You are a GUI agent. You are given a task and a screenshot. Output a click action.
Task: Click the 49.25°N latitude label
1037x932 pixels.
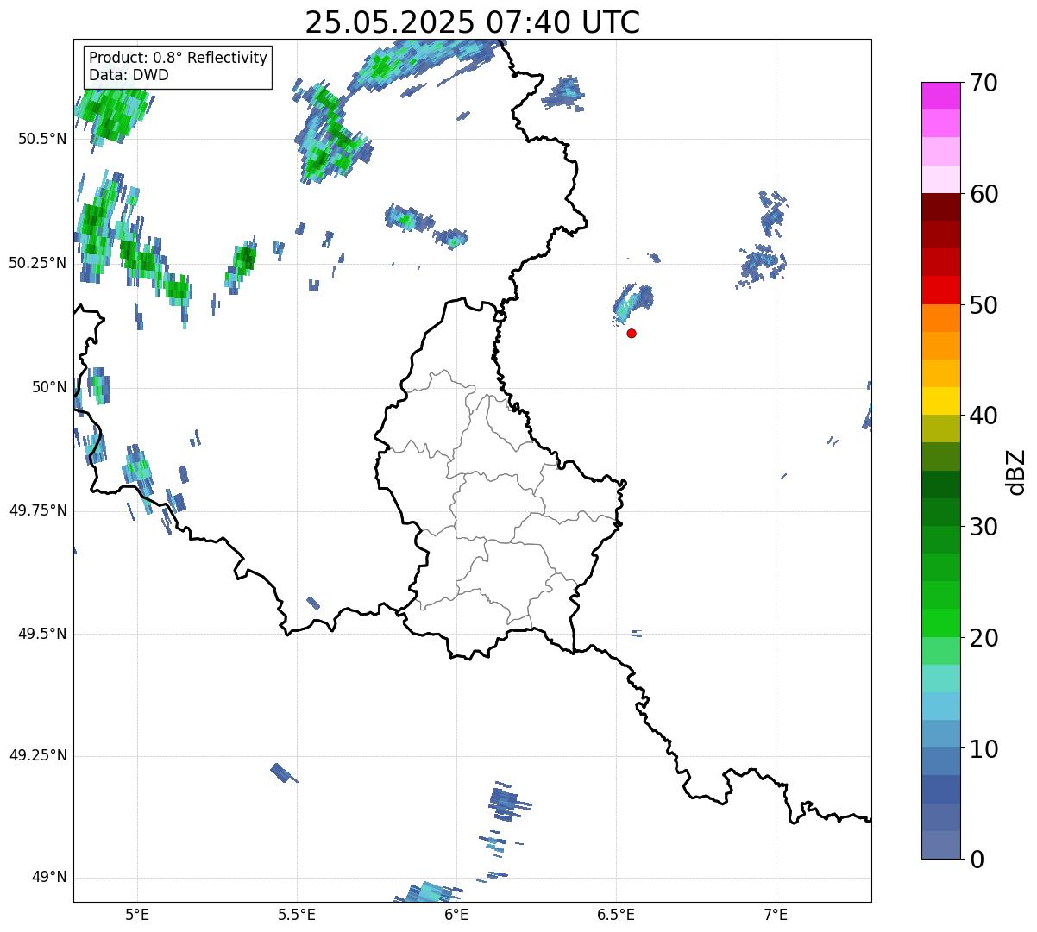[x=37, y=755]
